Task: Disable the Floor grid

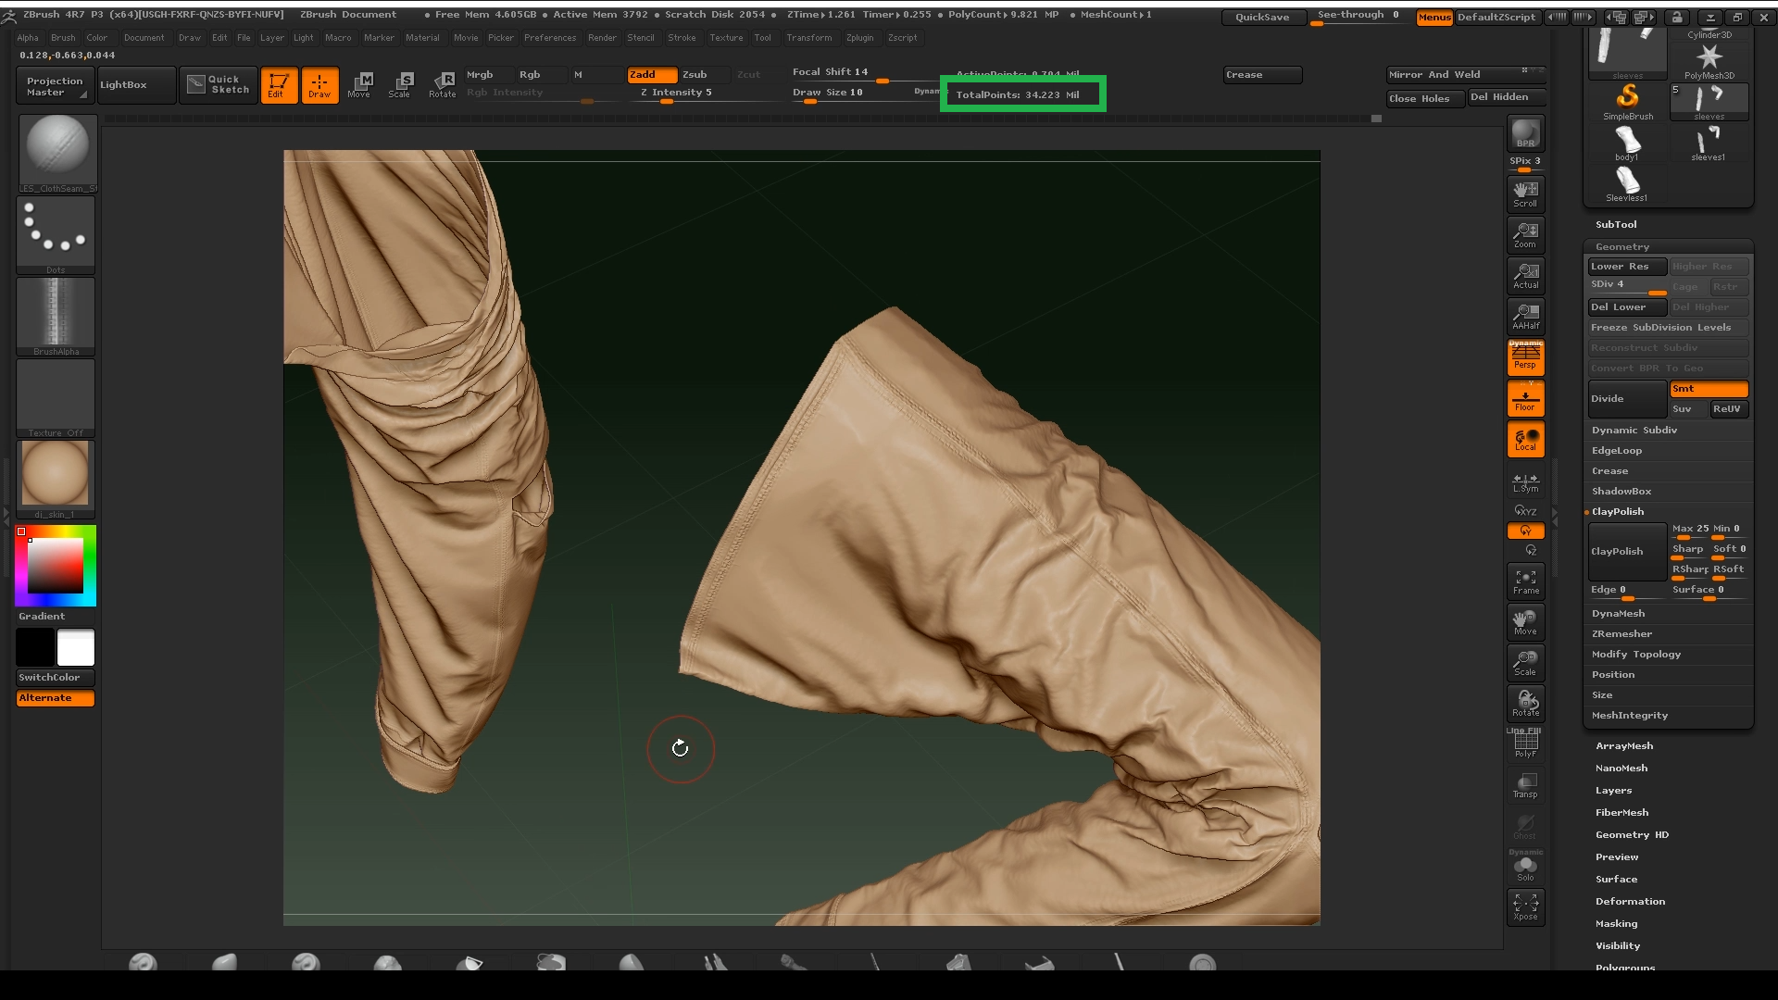Action: pos(1525,399)
